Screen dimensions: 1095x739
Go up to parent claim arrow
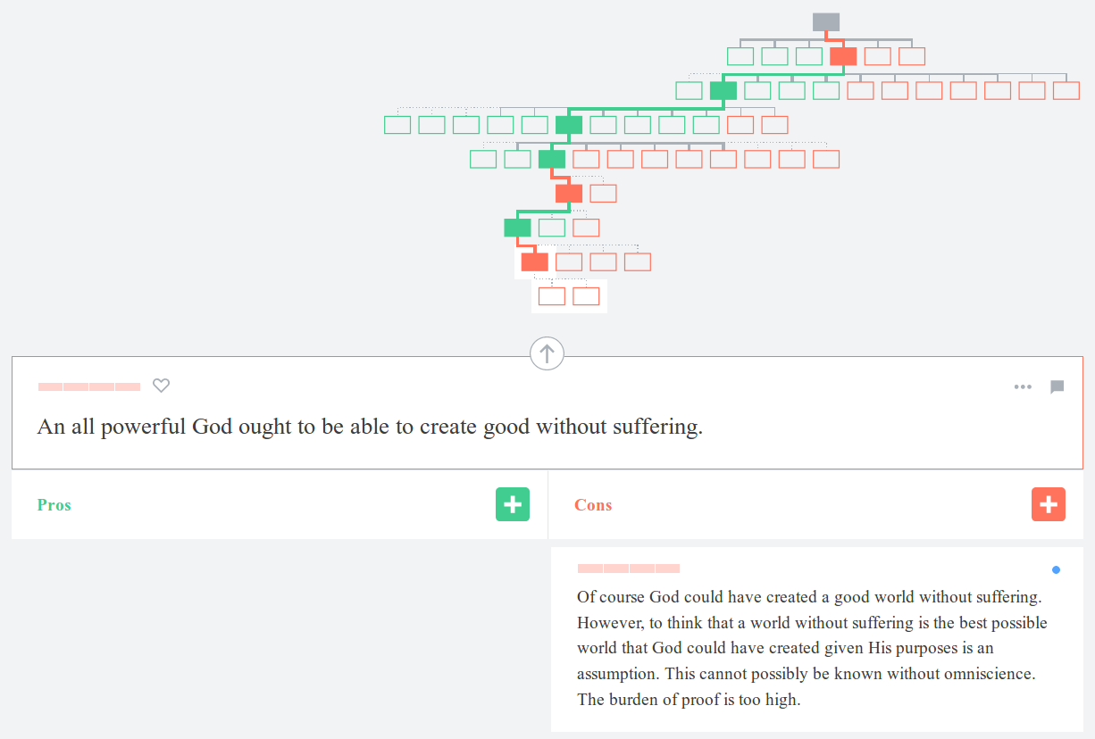(547, 353)
